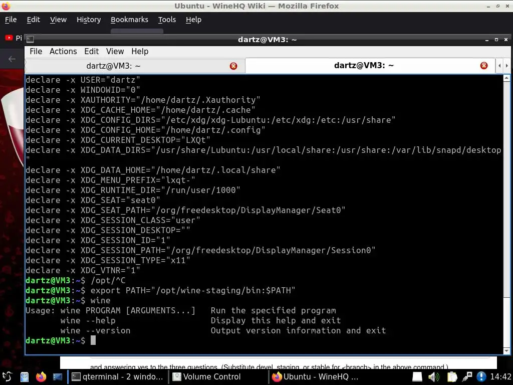Image resolution: width=513 pixels, height=385 pixels.
Task: Open QTerminal Edit menu
Action: coord(91,52)
